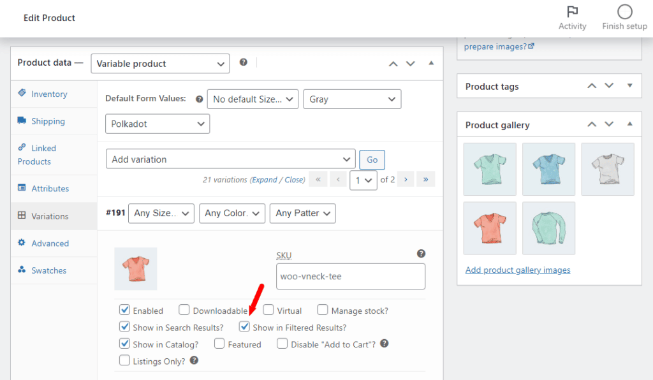Click the Activity flag icon

click(x=572, y=11)
